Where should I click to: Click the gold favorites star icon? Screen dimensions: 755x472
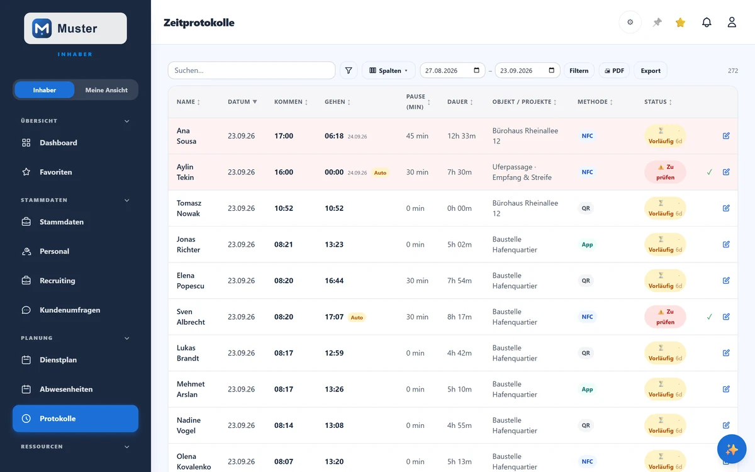click(680, 22)
